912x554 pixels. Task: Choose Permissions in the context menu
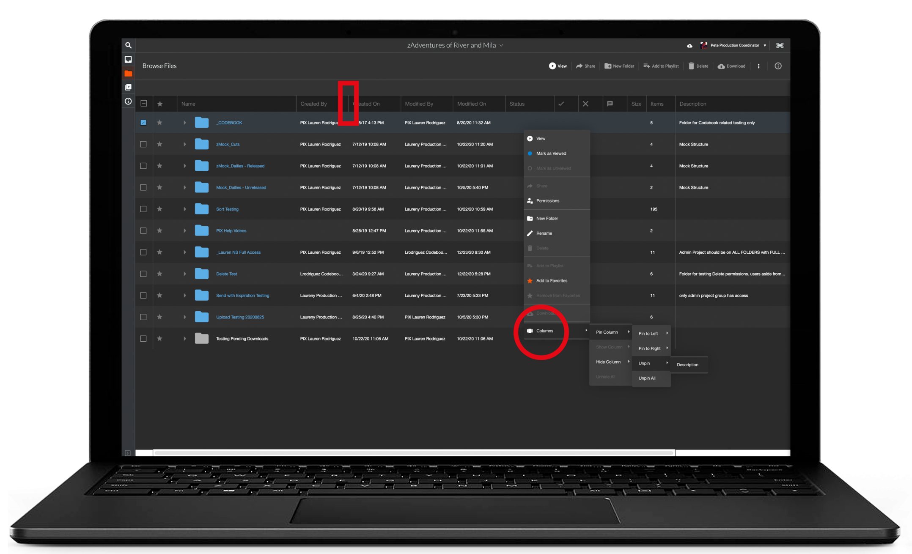(x=547, y=201)
